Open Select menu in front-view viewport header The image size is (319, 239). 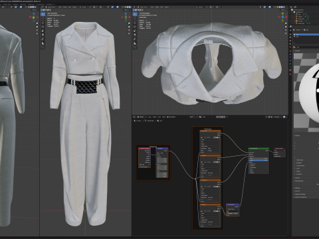click(x=65, y=7)
